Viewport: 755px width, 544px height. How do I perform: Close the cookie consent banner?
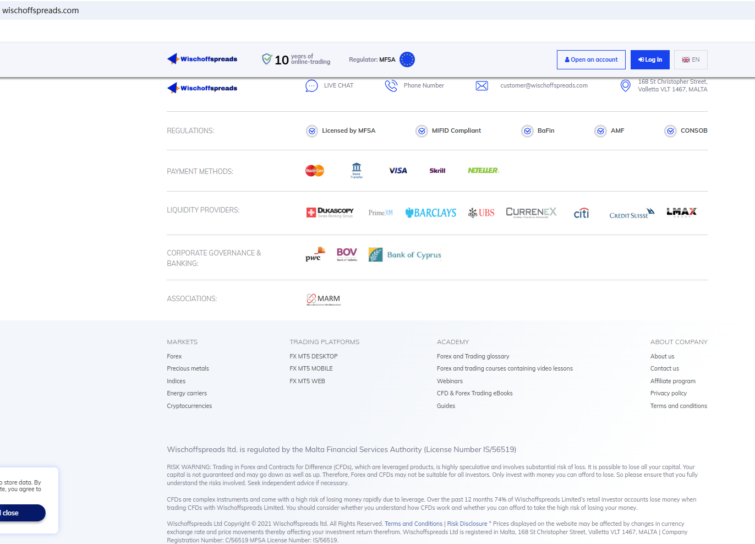(x=17, y=513)
